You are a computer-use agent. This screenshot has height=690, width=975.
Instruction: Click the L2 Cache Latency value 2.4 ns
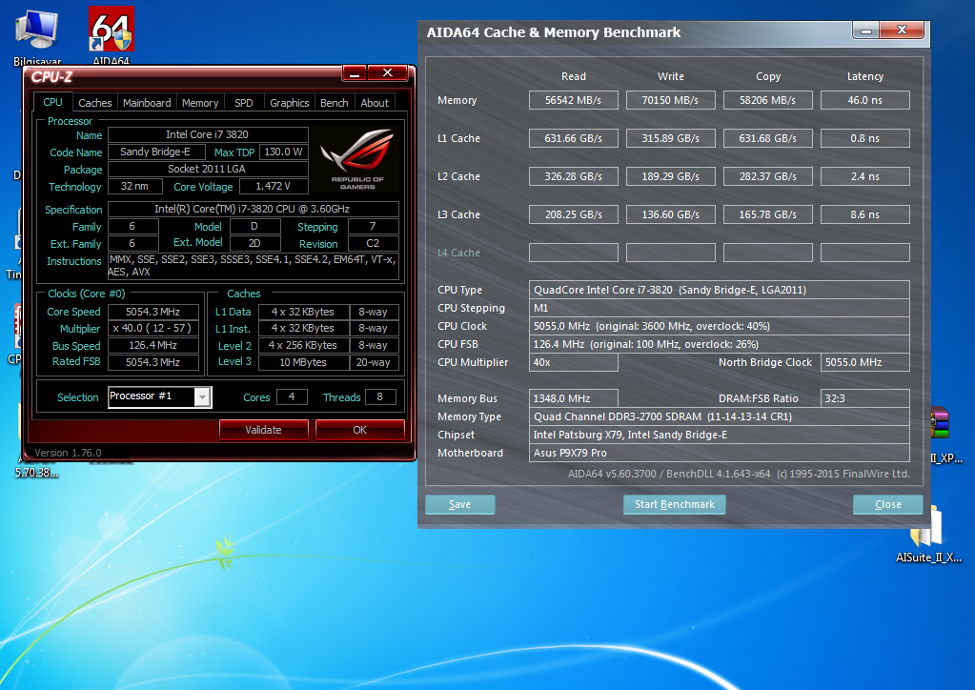(x=865, y=176)
